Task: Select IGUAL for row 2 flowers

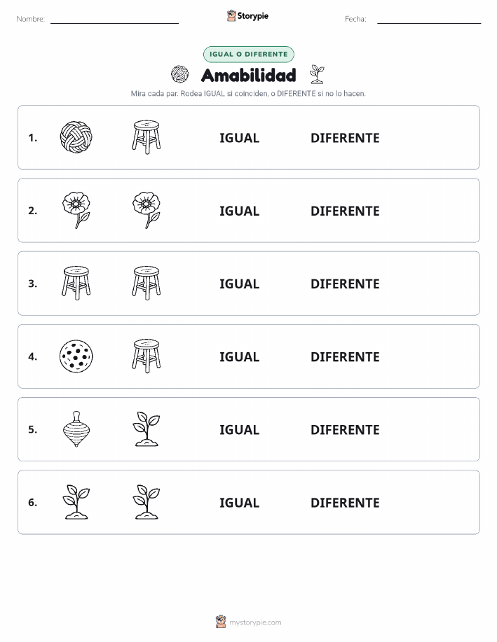Action: click(240, 211)
